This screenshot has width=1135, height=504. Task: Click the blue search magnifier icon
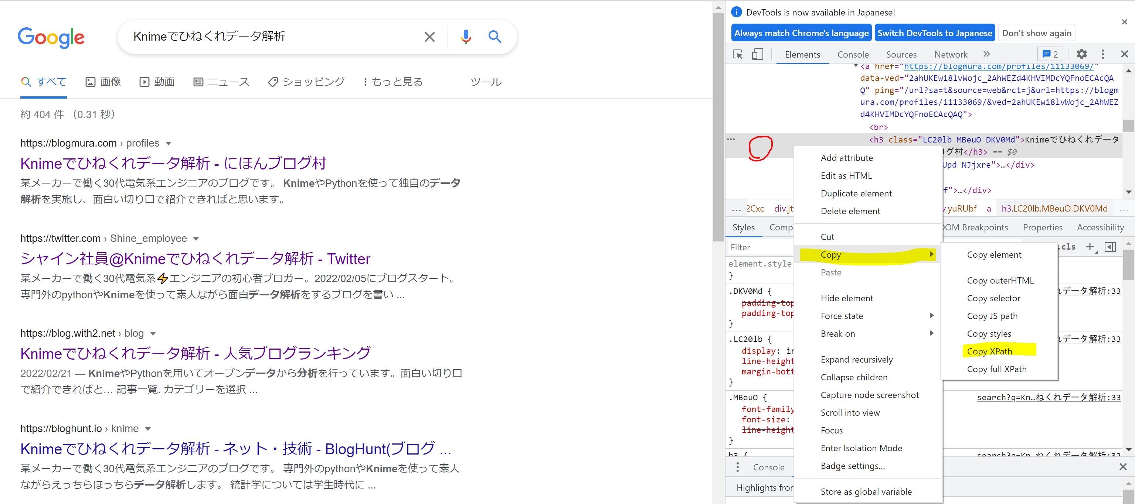[x=495, y=37]
